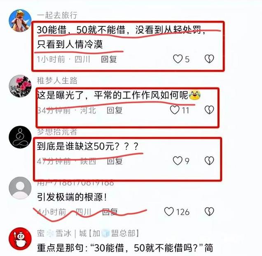This screenshot has width=262, height=256.
Task: Open 梦想拾荒者's black avatar
Action: pyautogui.click(x=20, y=137)
